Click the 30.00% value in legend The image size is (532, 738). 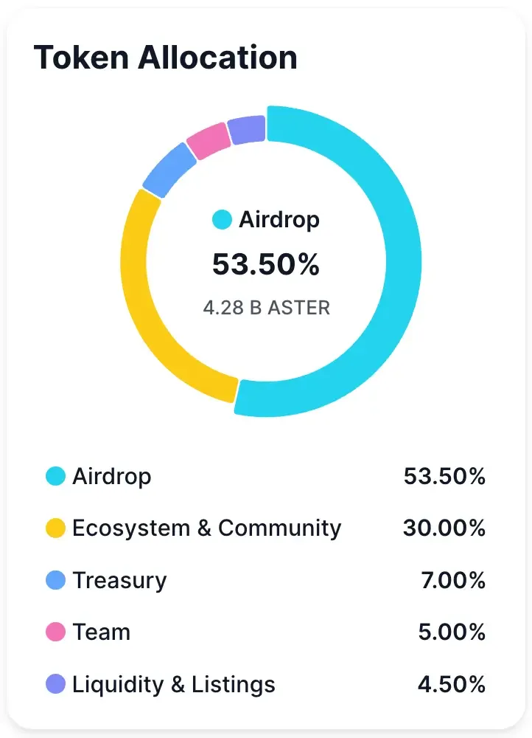(444, 528)
